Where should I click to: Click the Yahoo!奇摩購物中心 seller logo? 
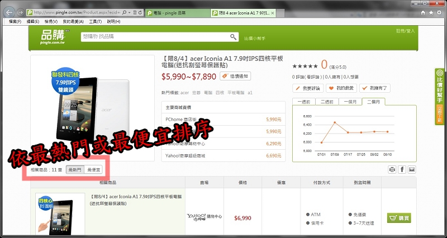[205, 217]
